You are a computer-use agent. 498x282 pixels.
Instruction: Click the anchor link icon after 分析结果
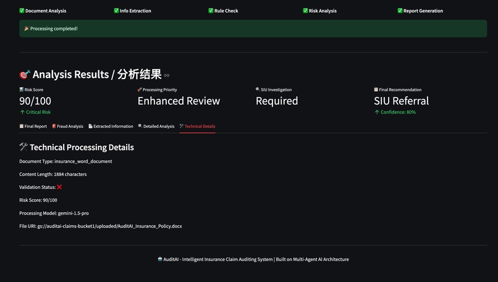click(x=167, y=75)
